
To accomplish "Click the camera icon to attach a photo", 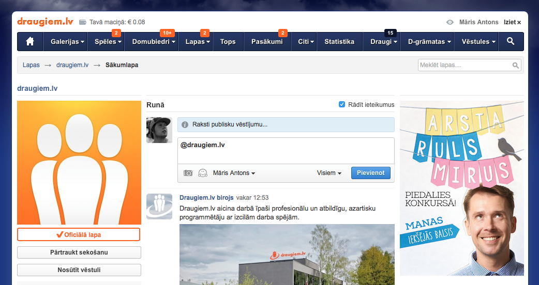I will pos(188,173).
